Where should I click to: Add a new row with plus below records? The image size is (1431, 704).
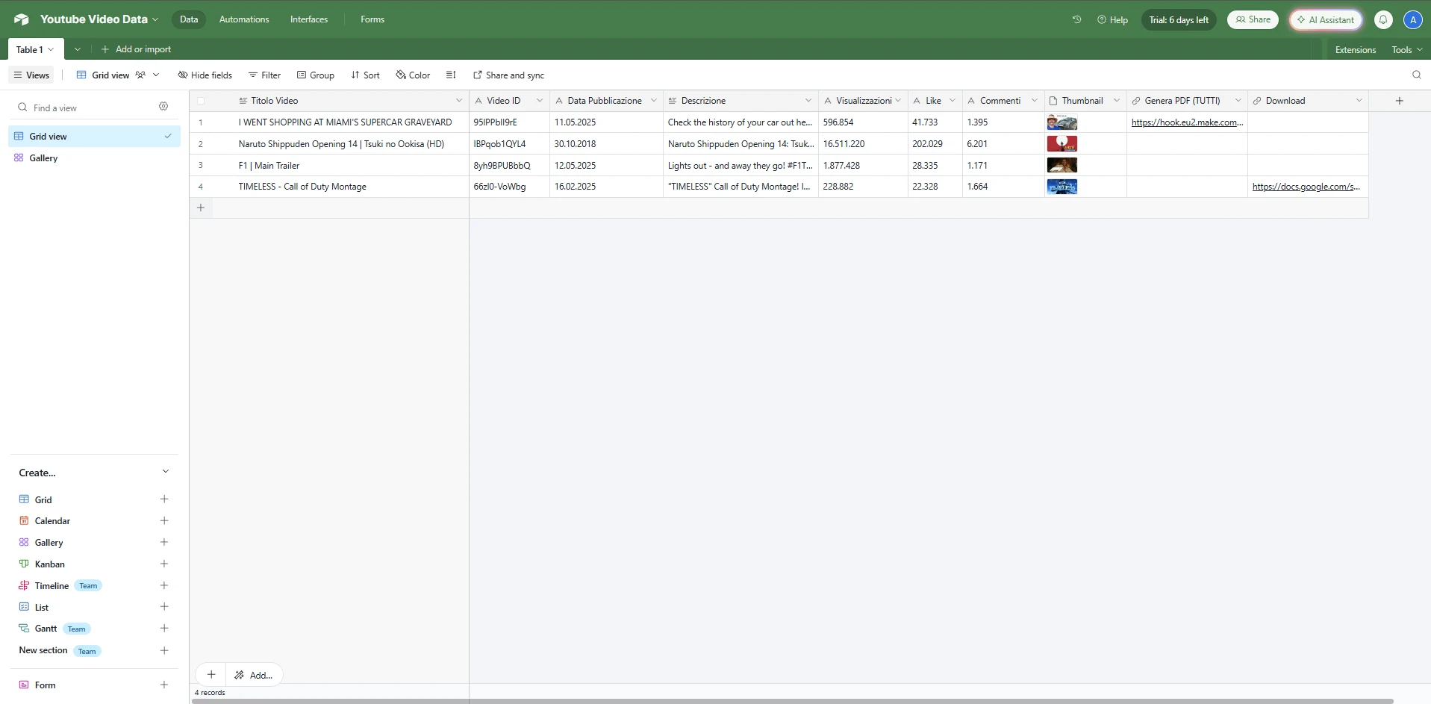201,208
